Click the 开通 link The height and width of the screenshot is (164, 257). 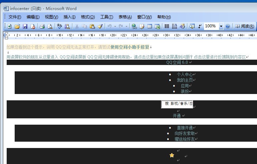(x=177, y=116)
